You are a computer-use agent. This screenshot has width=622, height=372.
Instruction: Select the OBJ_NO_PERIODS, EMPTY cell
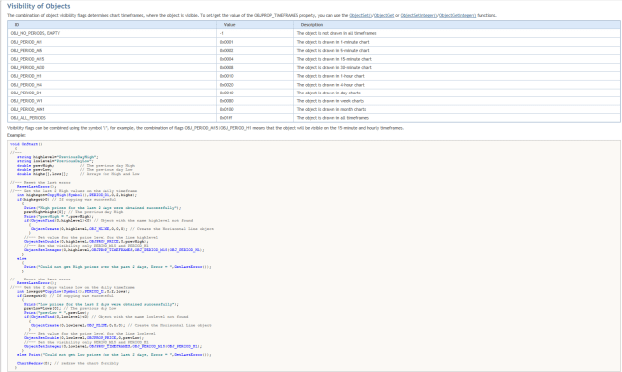[111, 33]
